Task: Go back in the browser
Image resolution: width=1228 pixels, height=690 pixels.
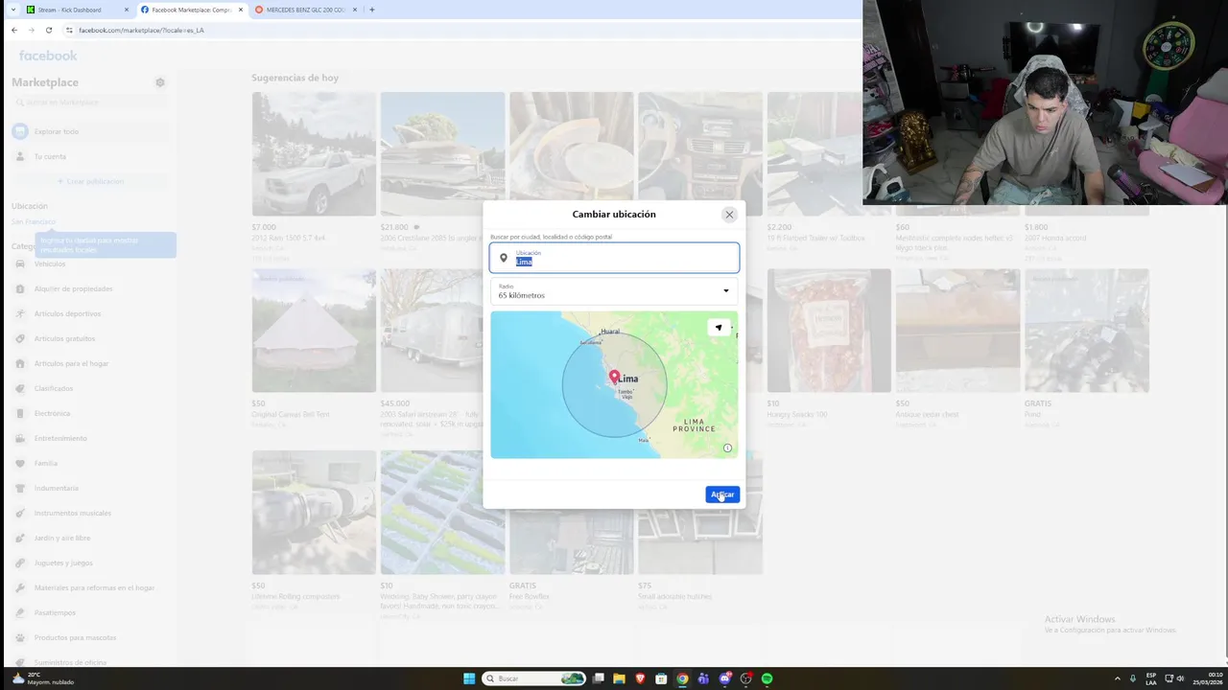Action: pyautogui.click(x=14, y=30)
